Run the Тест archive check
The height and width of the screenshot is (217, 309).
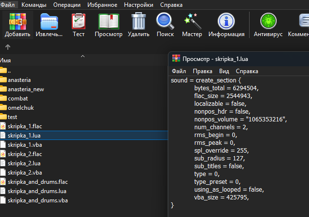click(x=79, y=21)
